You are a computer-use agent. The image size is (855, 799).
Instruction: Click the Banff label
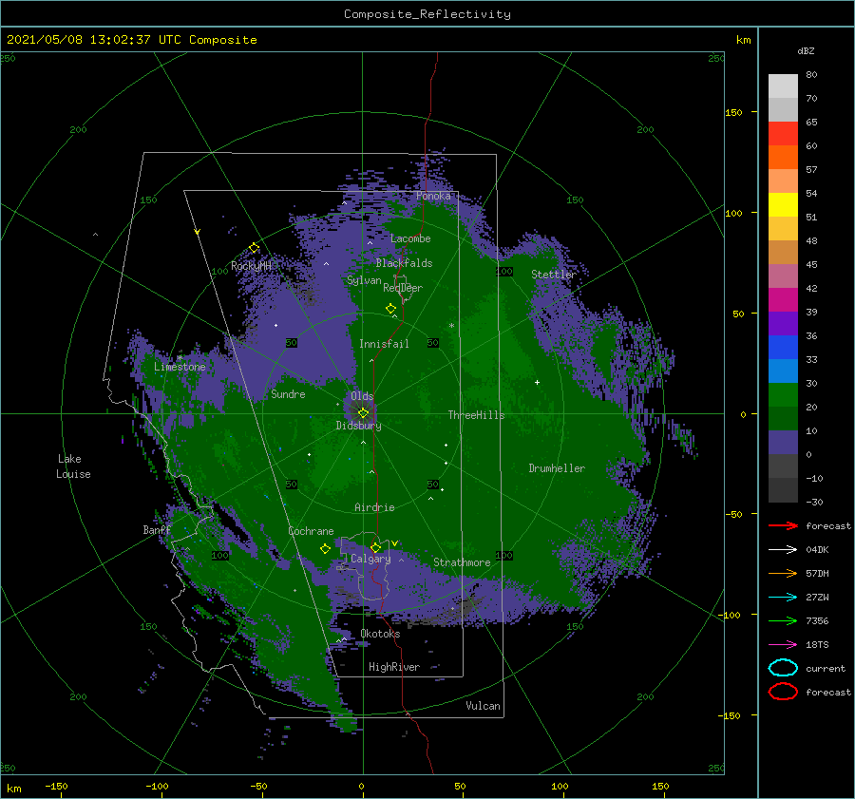point(157,530)
